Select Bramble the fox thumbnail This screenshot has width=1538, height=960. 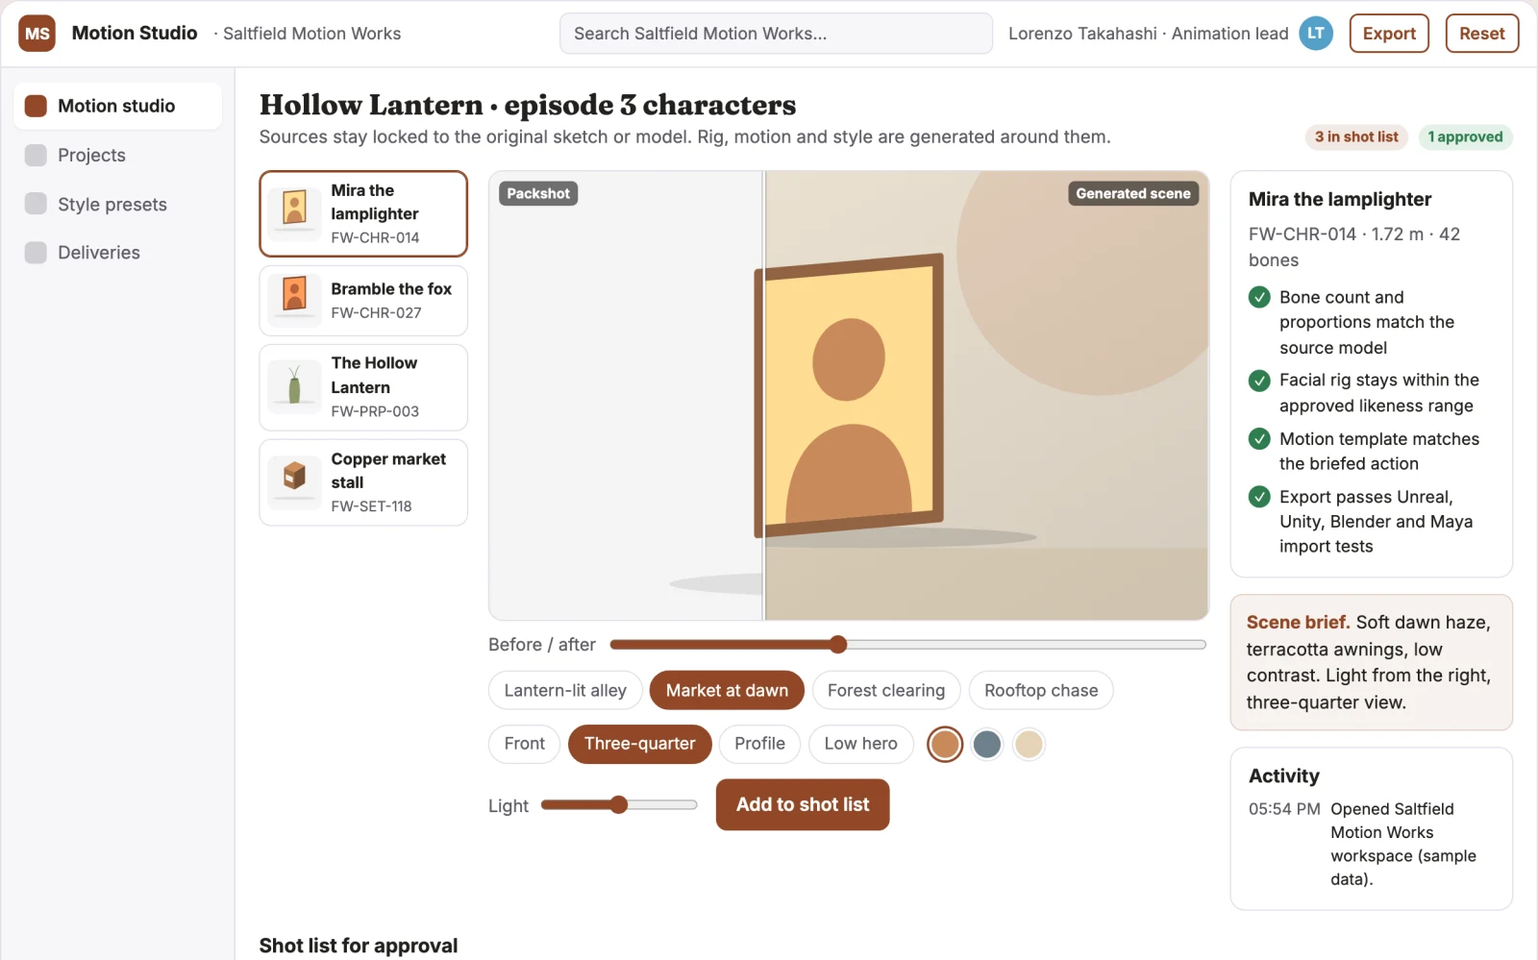295,300
